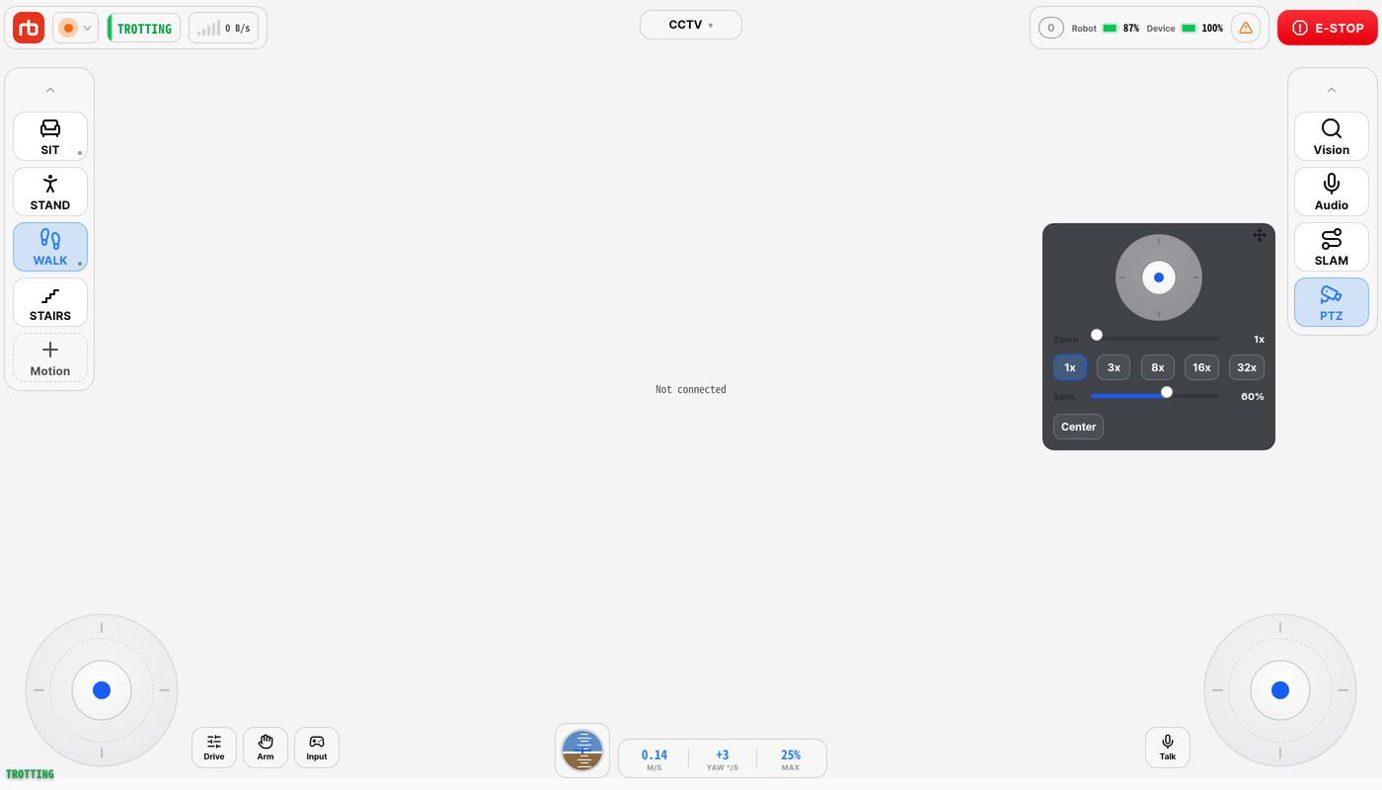Click the TROTTING gait status badge
This screenshot has width=1382, height=790.
pos(144,28)
